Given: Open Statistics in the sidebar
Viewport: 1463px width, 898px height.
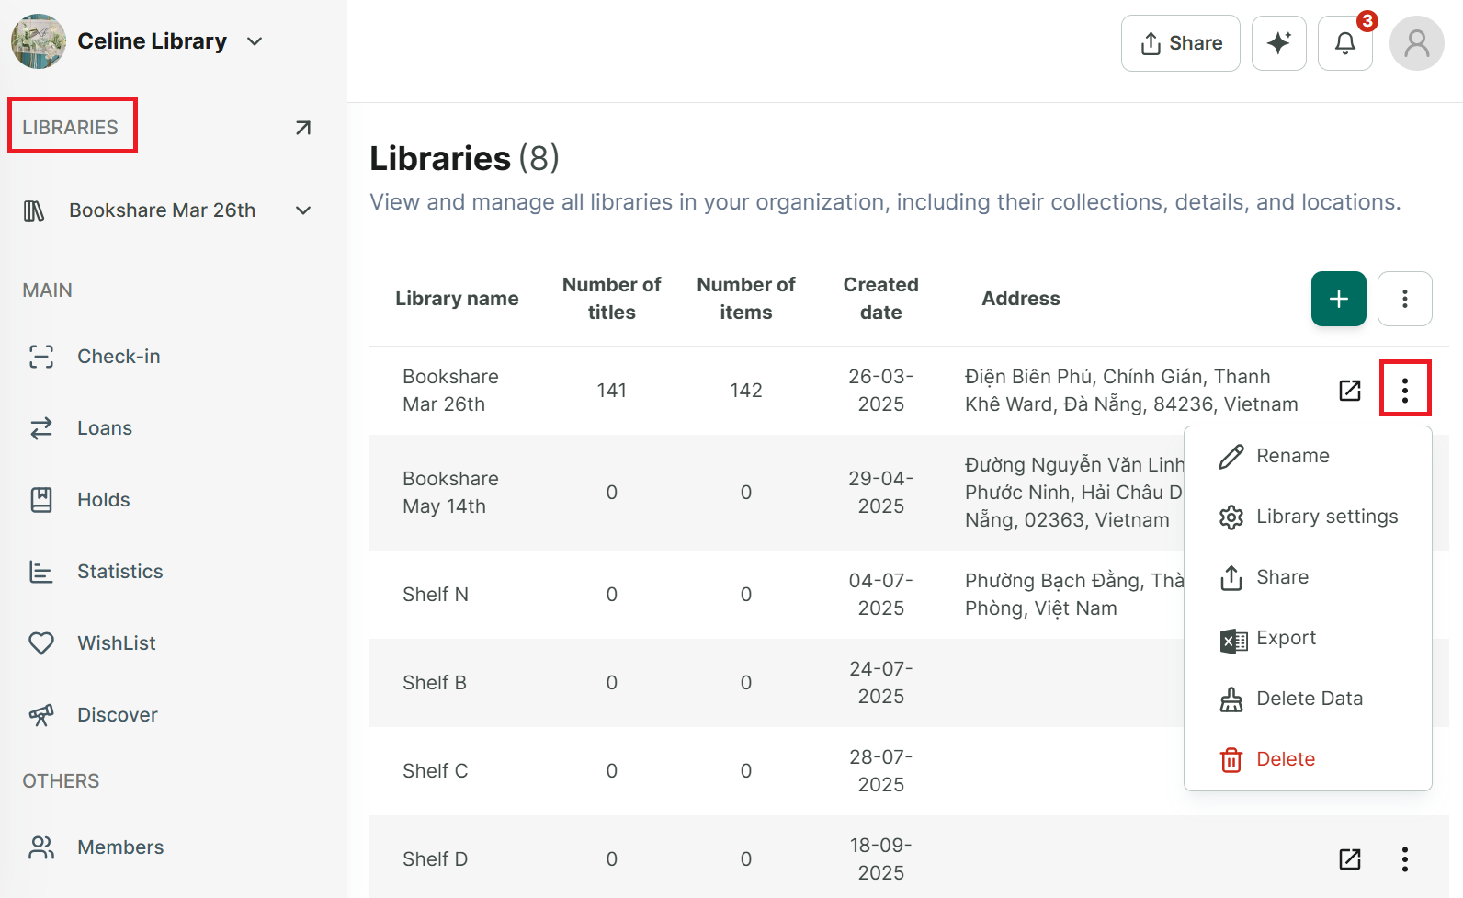Looking at the screenshot, I should 120,572.
